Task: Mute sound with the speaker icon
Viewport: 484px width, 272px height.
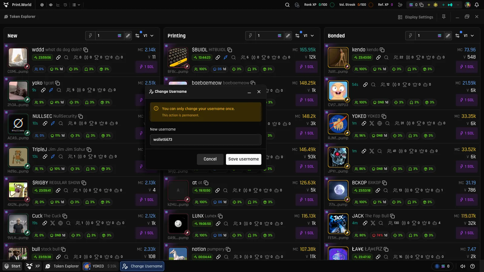Action: 463,266
